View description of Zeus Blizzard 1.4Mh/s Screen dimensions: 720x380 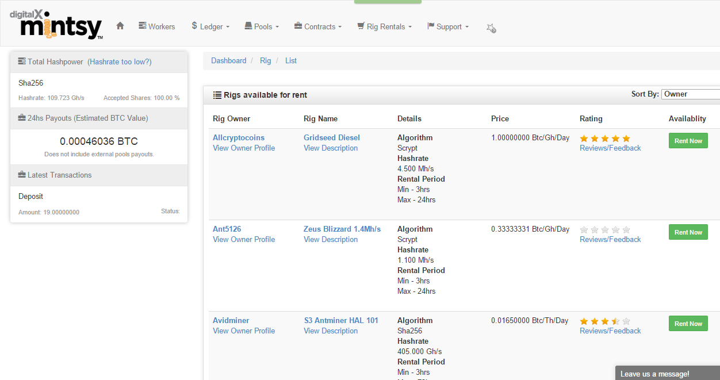(331, 239)
